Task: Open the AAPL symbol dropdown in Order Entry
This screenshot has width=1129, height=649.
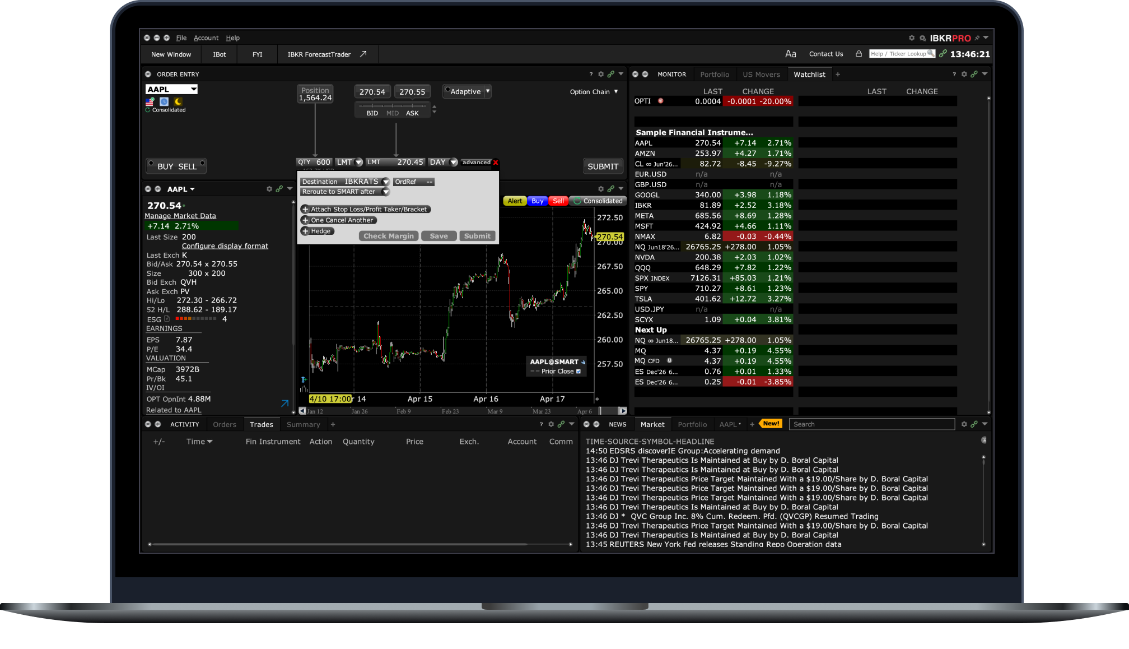Action: coord(194,89)
